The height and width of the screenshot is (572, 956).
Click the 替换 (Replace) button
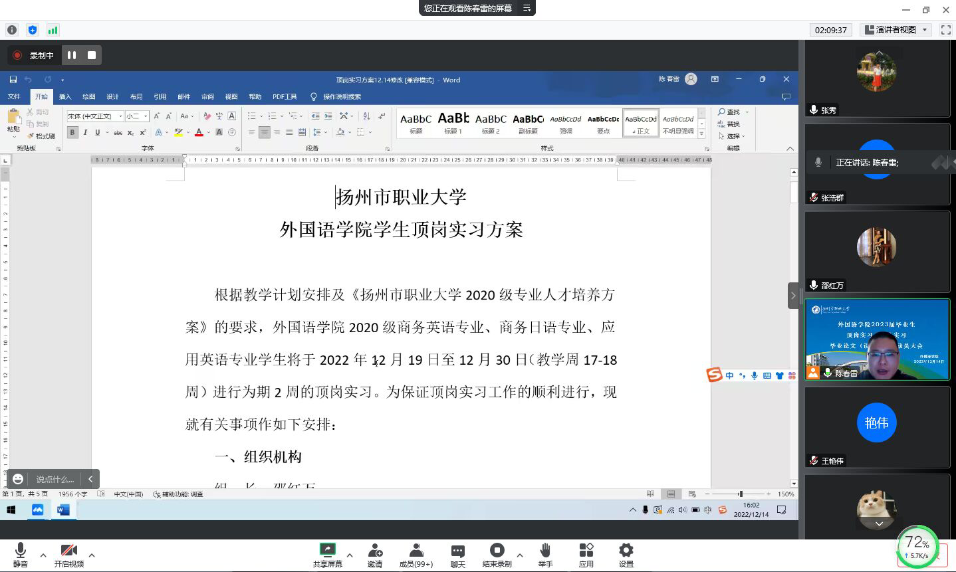729,124
